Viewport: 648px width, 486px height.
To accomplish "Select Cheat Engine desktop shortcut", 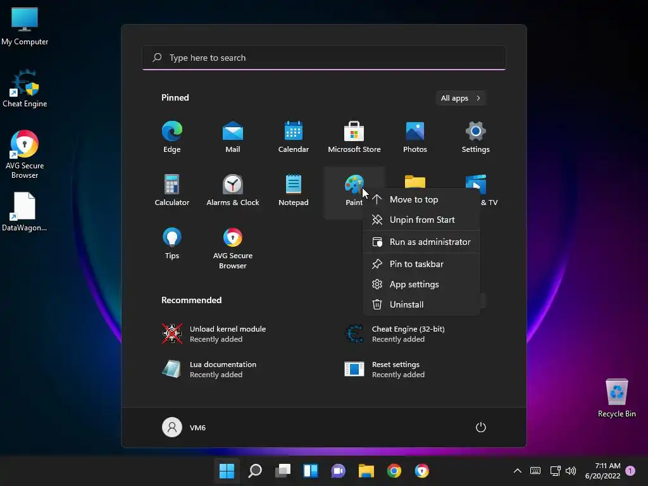I will (25, 89).
